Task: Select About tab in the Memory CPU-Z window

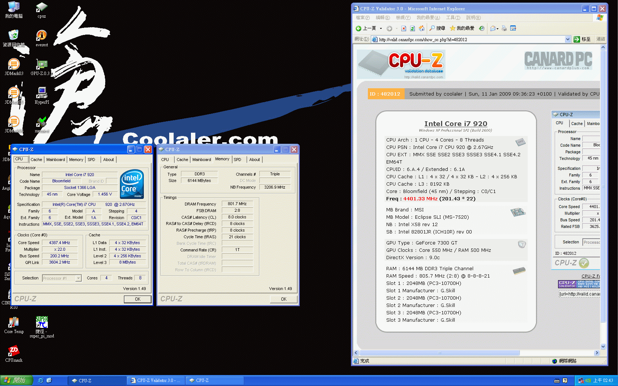Action: click(255, 160)
